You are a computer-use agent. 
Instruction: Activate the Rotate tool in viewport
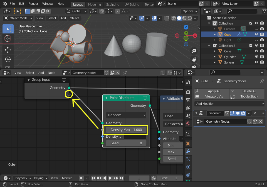[x=8, y=59]
